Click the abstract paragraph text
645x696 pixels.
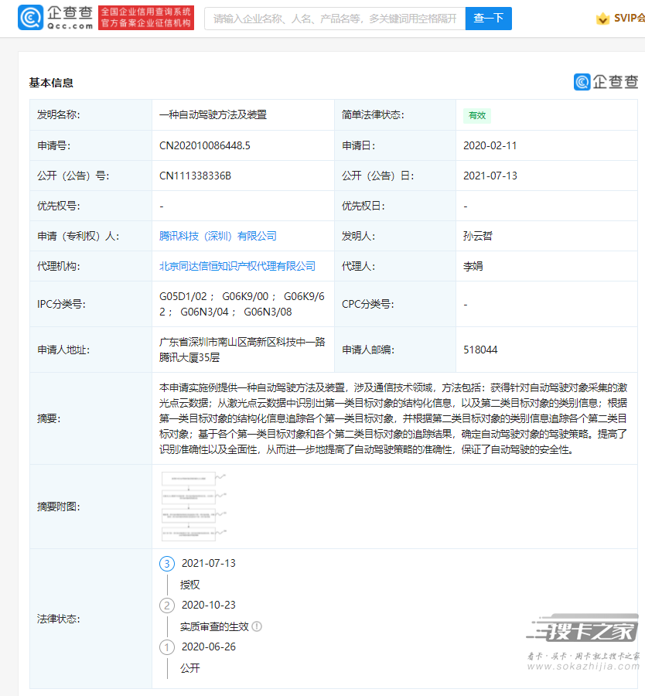pyautogui.click(x=394, y=418)
